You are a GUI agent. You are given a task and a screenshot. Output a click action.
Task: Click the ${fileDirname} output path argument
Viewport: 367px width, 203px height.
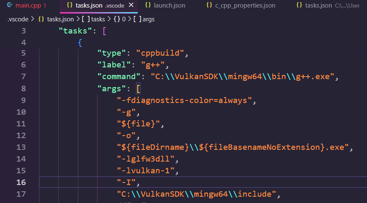coord(233,147)
